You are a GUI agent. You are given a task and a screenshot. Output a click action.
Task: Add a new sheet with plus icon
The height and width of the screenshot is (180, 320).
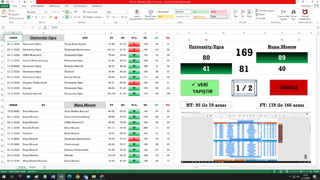(45, 167)
